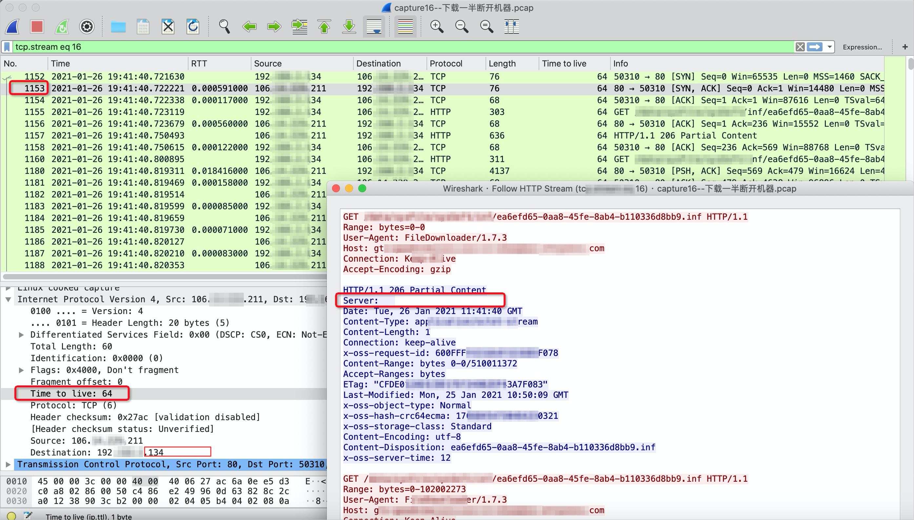The width and height of the screenshot is (914, 520).
Task: Sort by the Protocol column header
Action: pyautogui.click(x=446, y=64)
